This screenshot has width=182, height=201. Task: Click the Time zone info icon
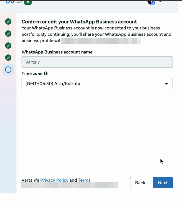[x=46, y=73]
